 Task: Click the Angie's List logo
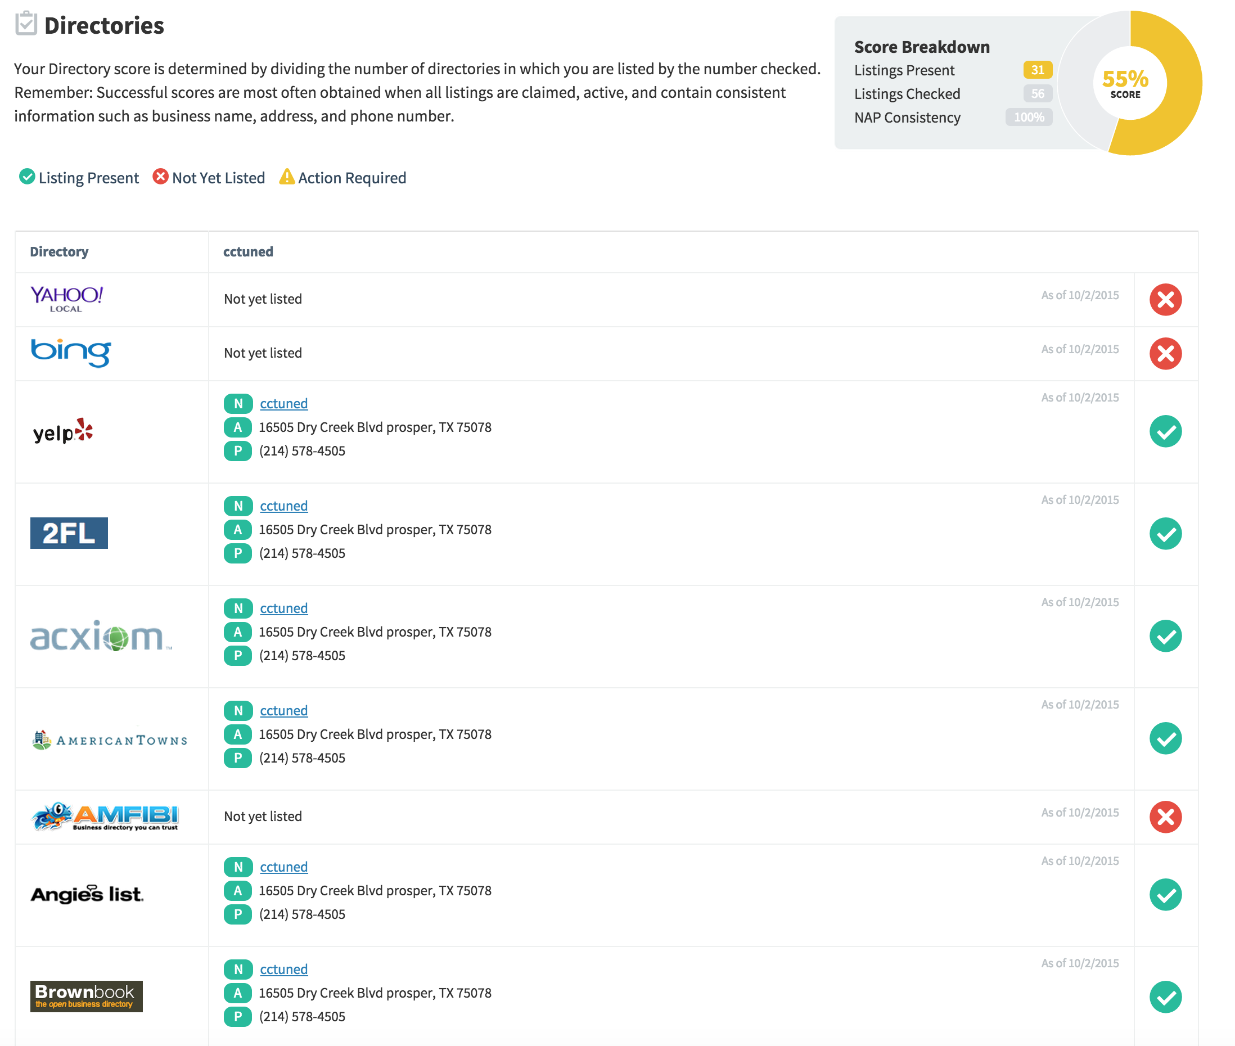click(87, 894)
